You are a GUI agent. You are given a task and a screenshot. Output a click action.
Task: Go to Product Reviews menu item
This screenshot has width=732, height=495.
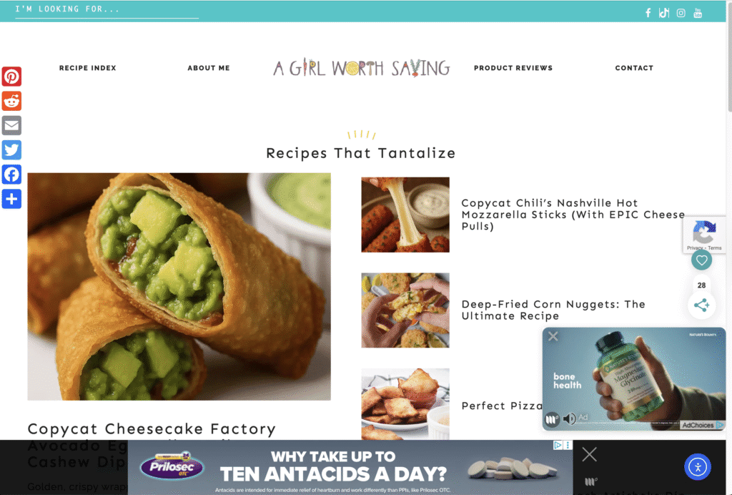513,68
